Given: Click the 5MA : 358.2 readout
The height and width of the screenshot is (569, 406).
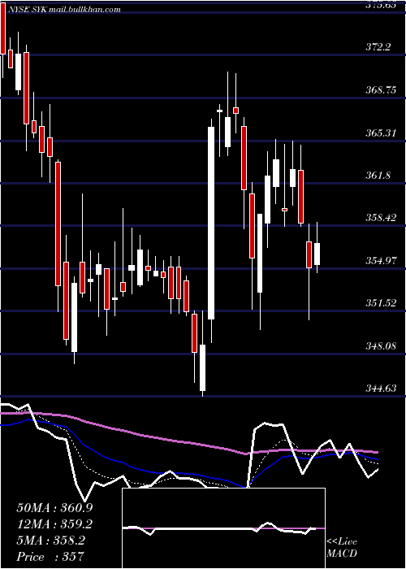Looking at the screenshot, I should pyautogui.click(x=50, y=541).
